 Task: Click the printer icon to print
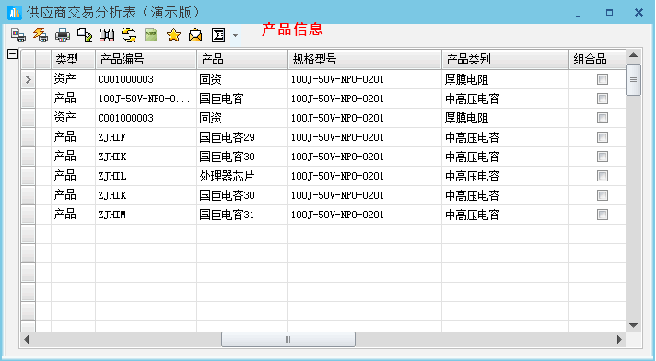(x=63, y=35)
